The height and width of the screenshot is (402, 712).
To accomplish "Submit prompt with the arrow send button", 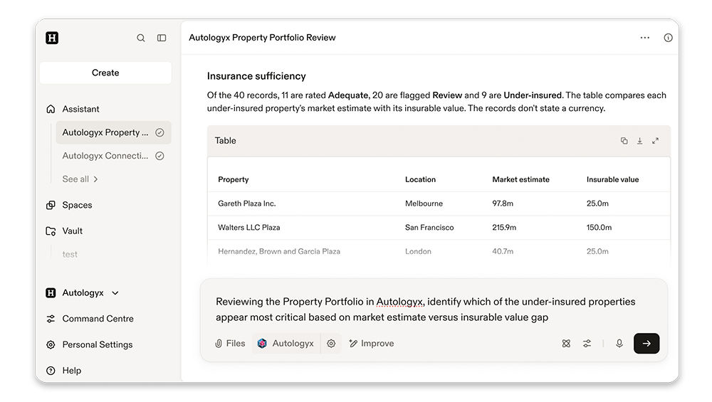I will click(x=646, y=344).
